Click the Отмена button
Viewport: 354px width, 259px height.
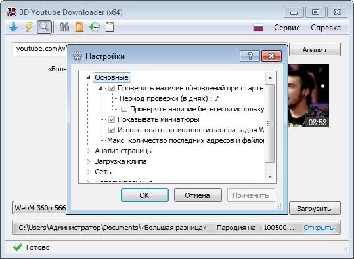tap(198, 195)
